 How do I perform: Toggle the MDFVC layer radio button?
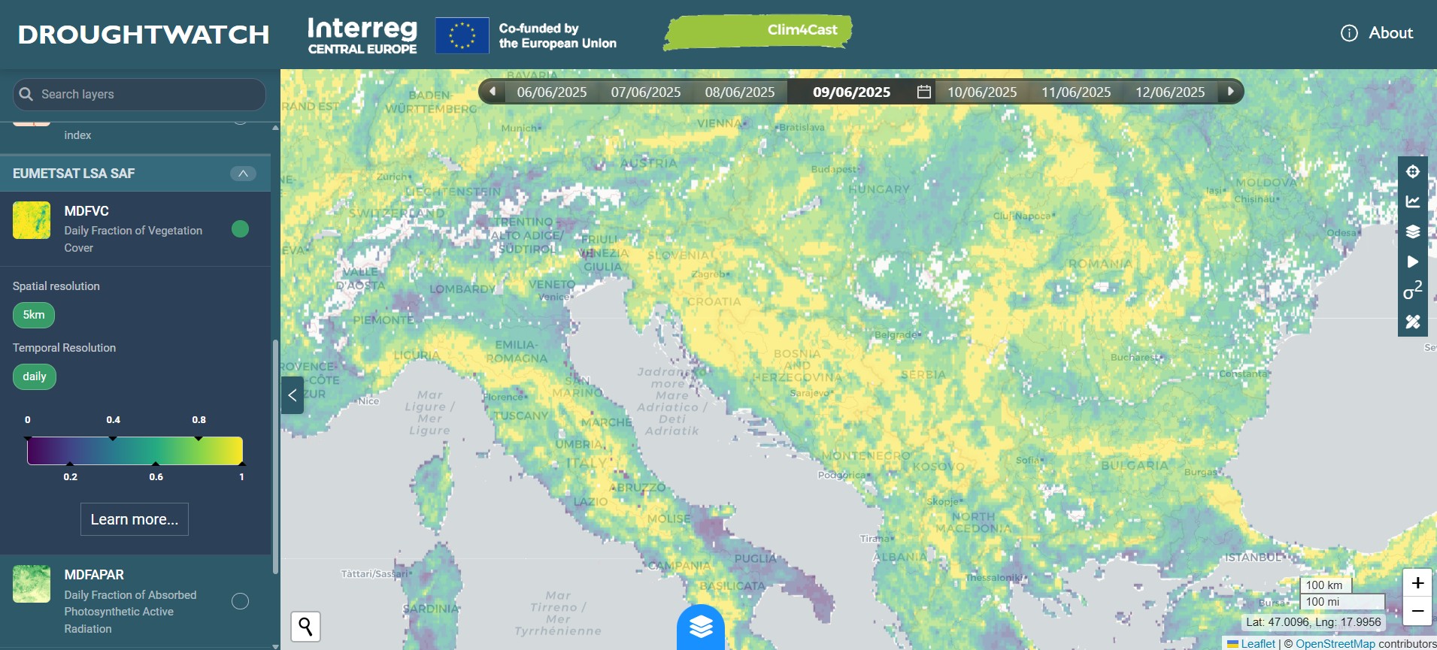coord(241,229)
